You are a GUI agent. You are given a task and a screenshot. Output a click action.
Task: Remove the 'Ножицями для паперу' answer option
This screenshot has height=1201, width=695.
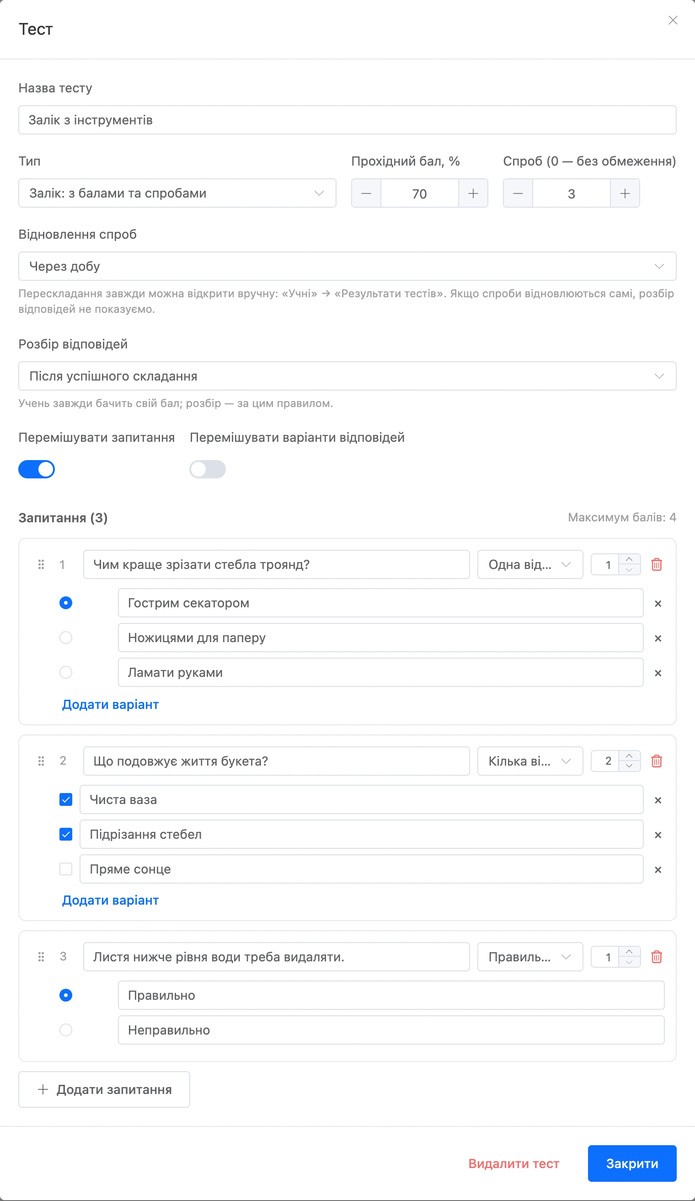click(x=658, y=638)
